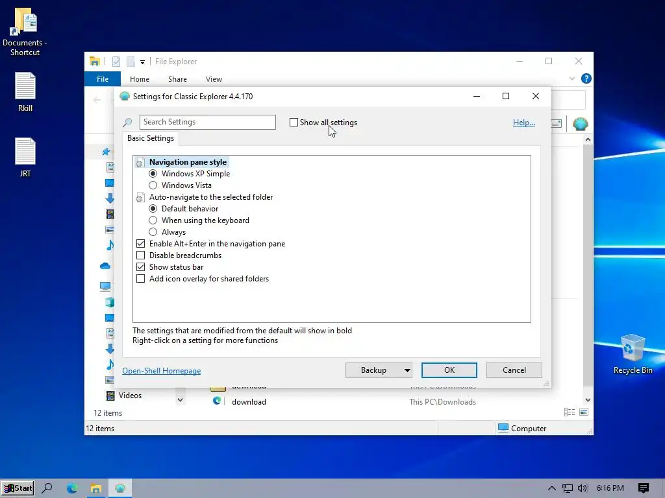Image resolution: width=665 pixels, height=498 pixels.
Task: Select the Basic Settings tab
Action: [151, 138]
